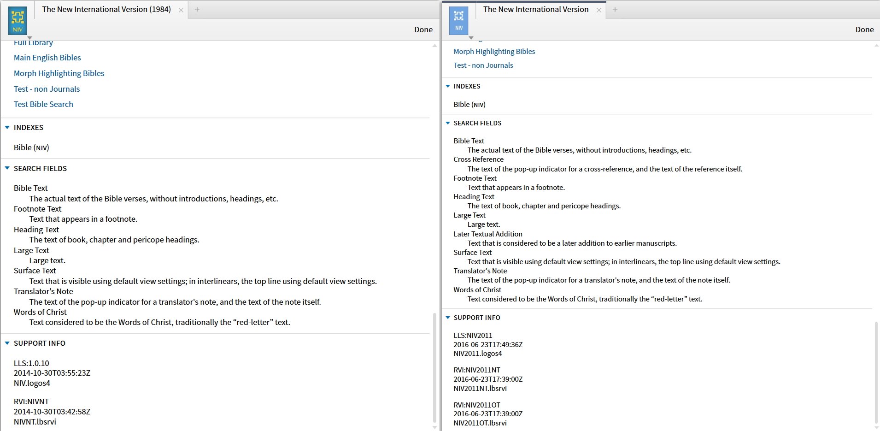Click the 'LLS:NIV2011' support info entry
This screenshot has width=880, height=431.
click(473, 336)
